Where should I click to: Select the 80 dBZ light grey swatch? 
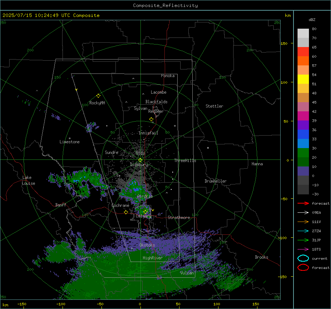pyautogui.click(x=303, y=33)
